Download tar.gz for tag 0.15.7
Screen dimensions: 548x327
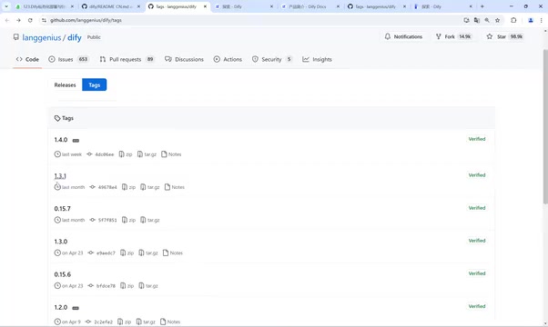(150, 220)
